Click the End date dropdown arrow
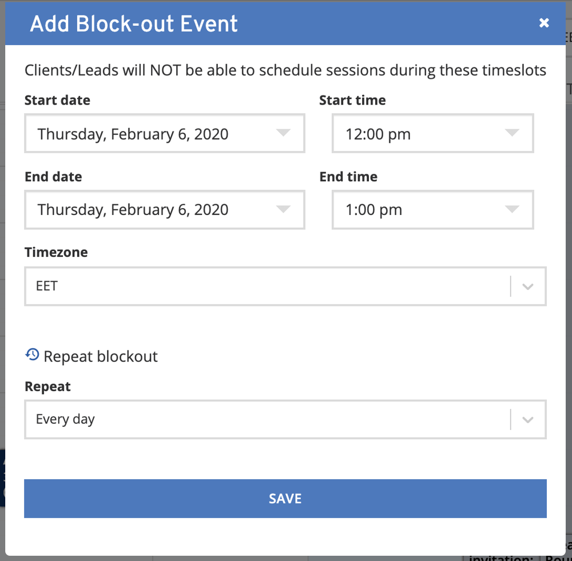 283,209
